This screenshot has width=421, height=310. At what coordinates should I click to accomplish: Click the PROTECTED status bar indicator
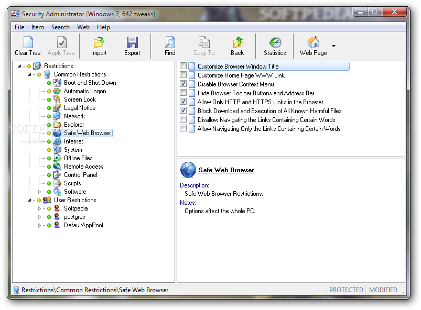point(346,290)
